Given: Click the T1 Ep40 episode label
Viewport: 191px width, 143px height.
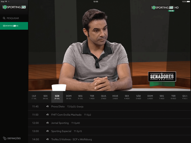Looking at the screenshot, I should (x=75, y=123).
